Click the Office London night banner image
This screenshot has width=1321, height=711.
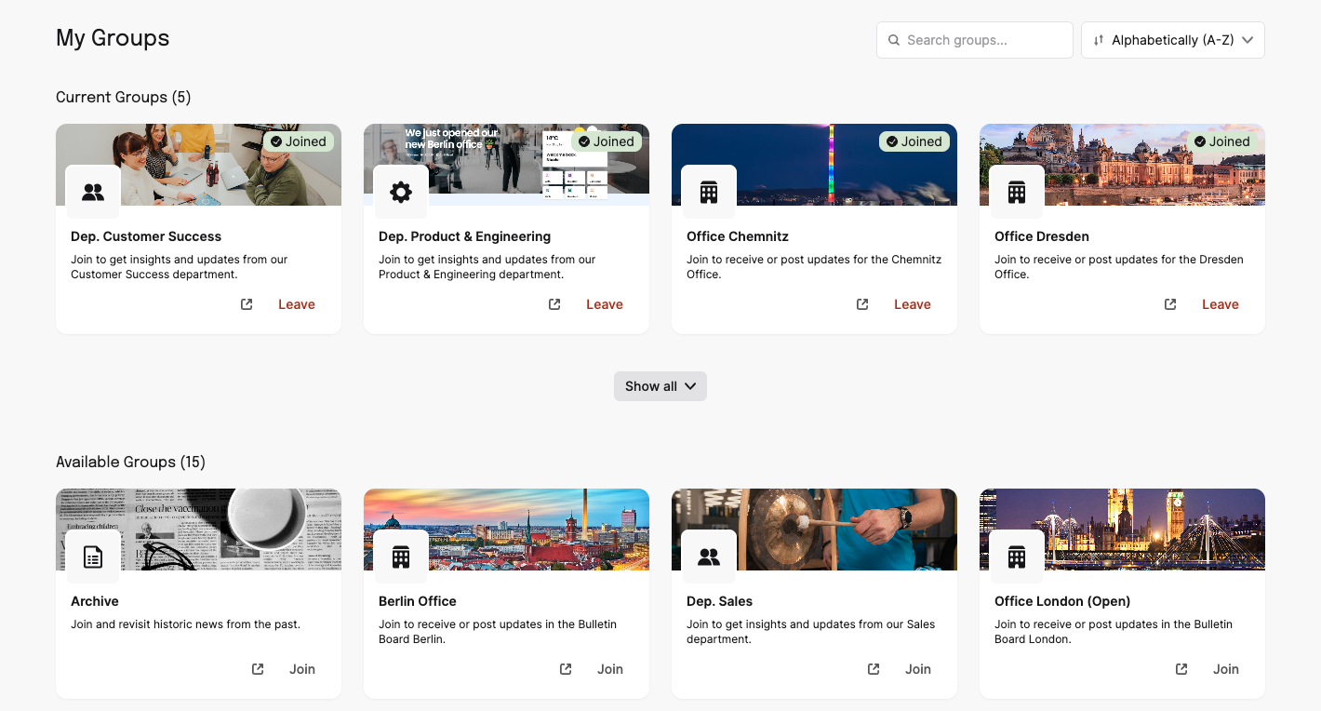(1122, 530)
